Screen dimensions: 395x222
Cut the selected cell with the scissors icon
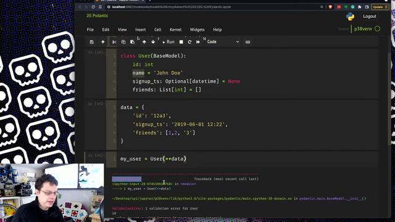point(114,42)
